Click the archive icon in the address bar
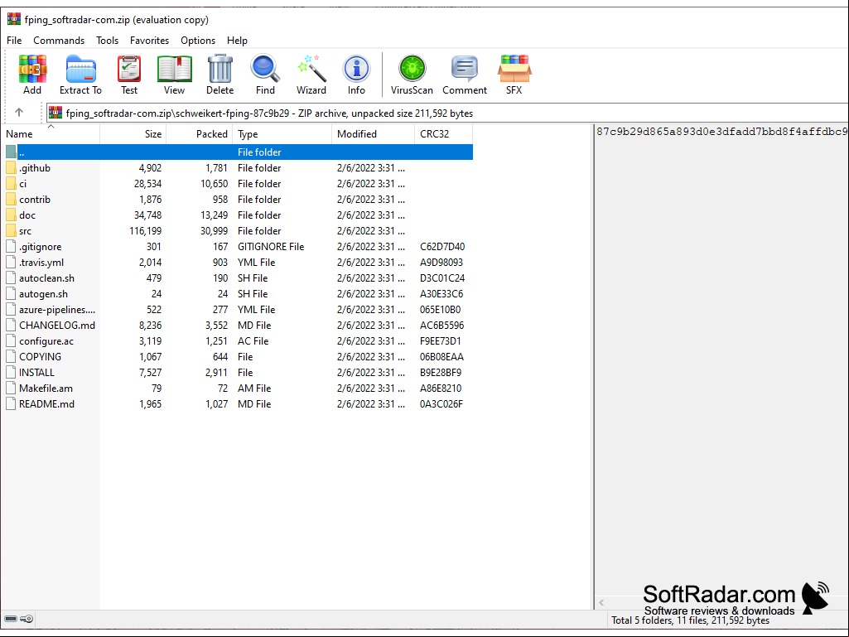The height and width of the screenshot is (637, 849). coord(55,113)
